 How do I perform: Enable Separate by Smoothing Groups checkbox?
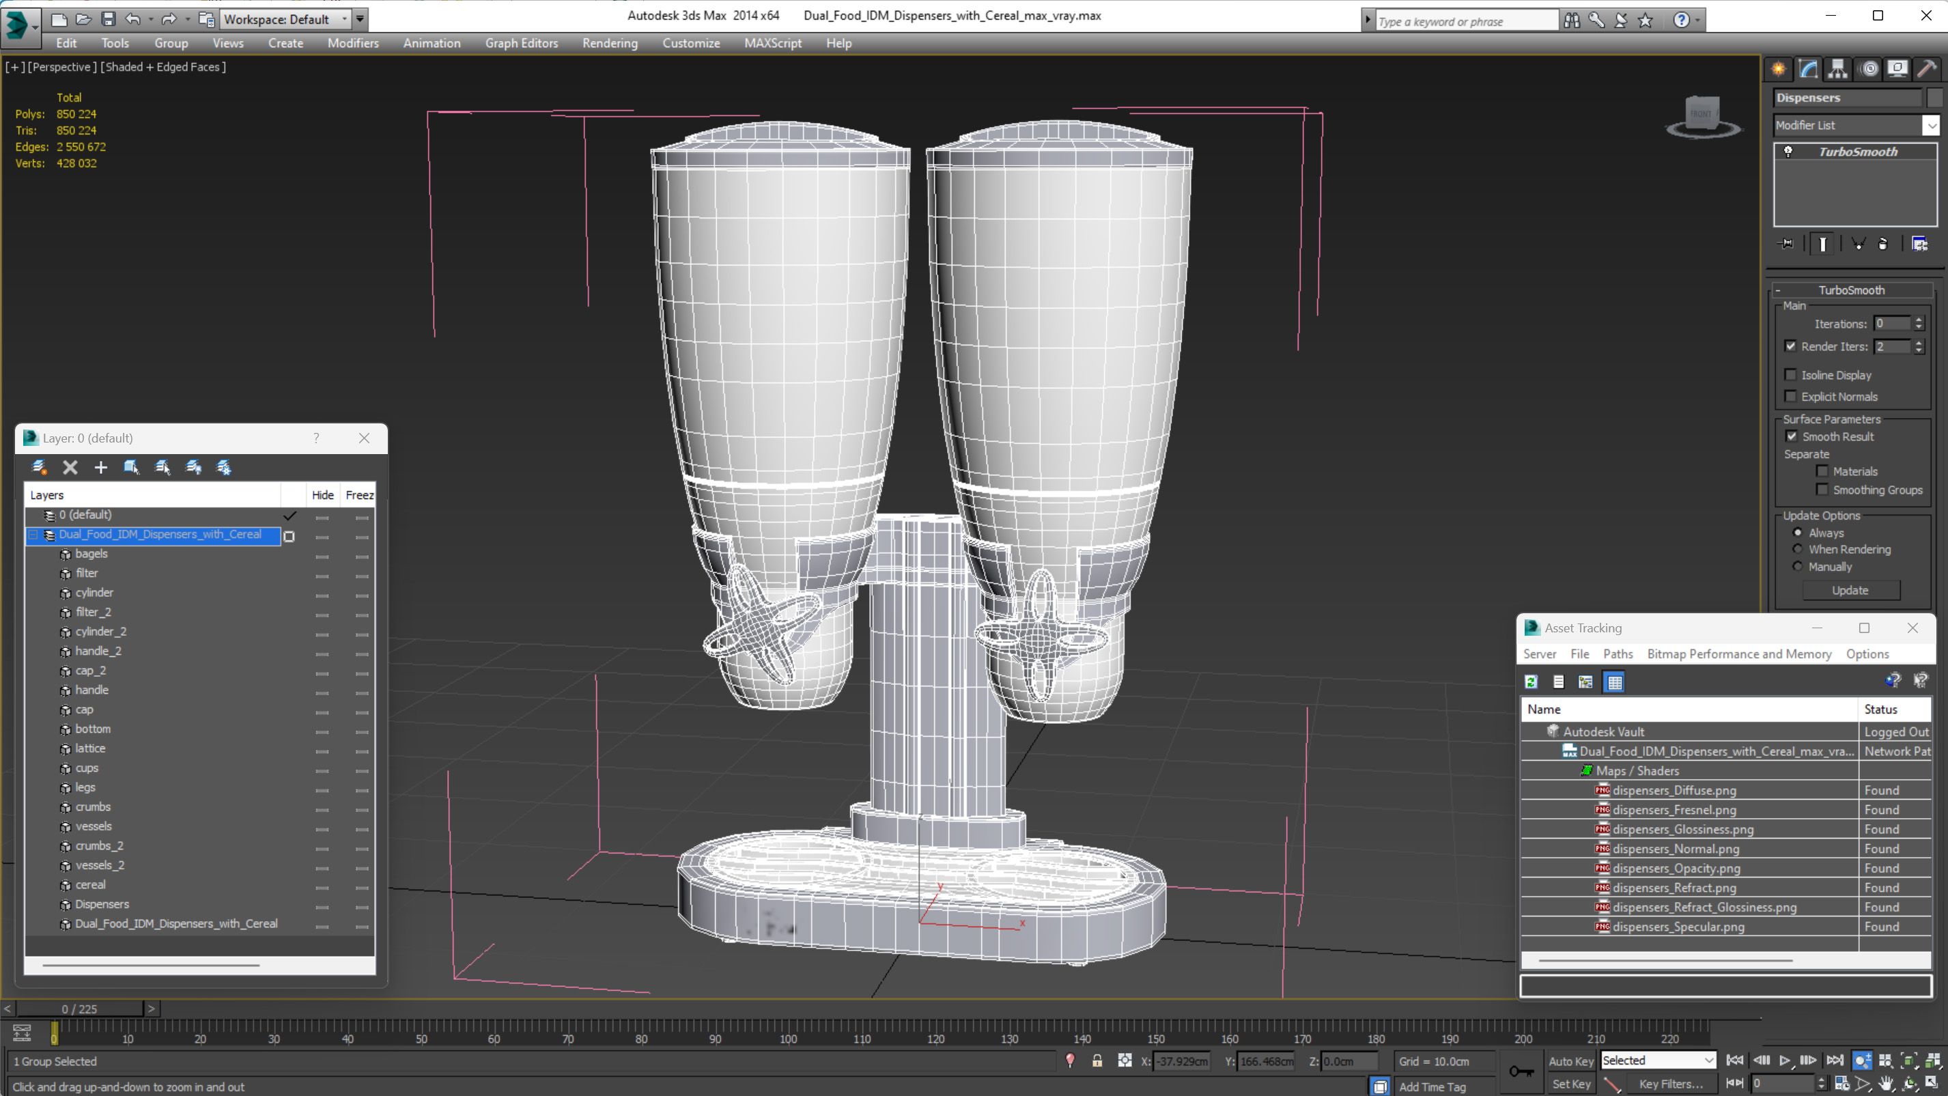(1822, 490)
